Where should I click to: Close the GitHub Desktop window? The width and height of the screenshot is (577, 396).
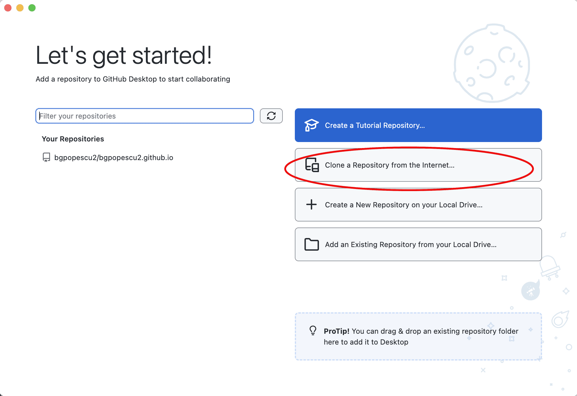coord(8,8)
